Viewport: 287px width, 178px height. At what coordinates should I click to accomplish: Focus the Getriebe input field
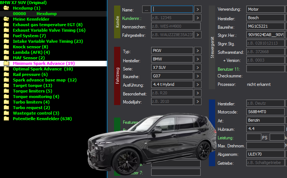[x=266, y=163]
